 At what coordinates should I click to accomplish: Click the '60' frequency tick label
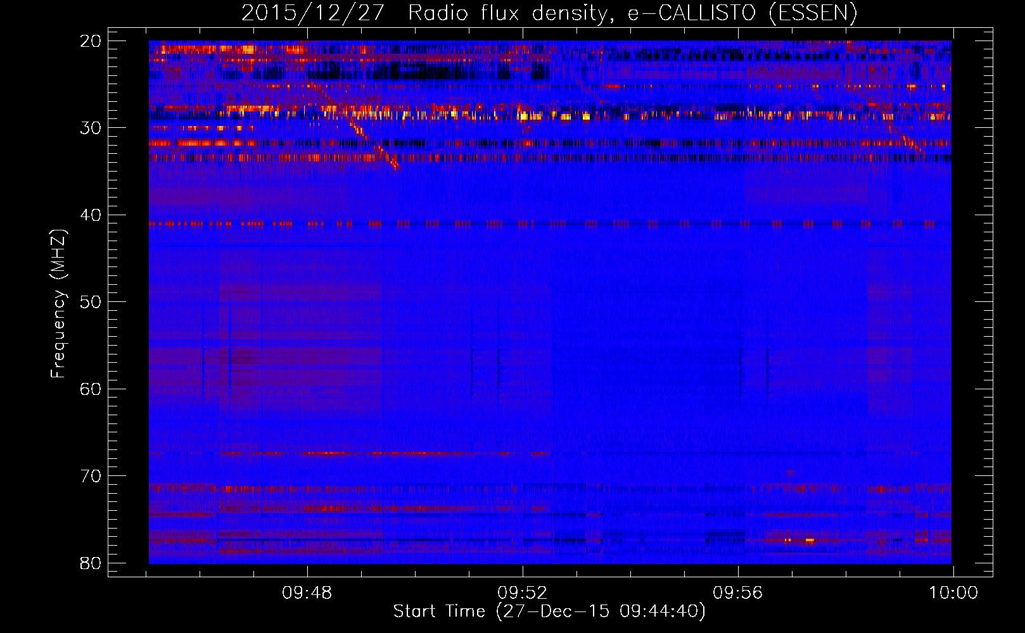(x=91, y=389)
